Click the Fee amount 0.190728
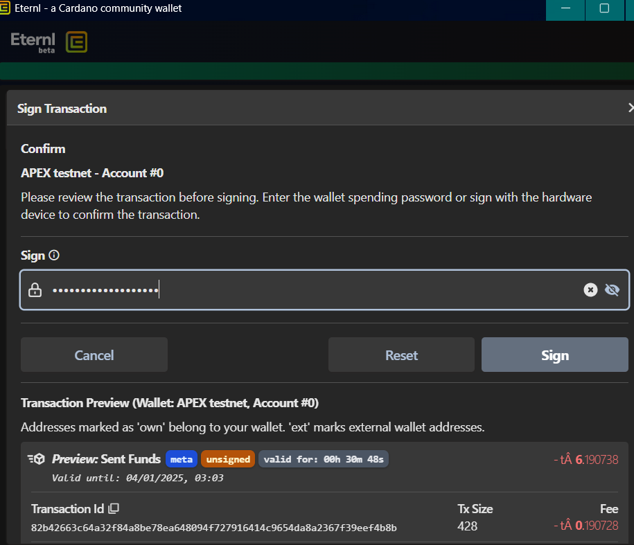 coord(586,525)
